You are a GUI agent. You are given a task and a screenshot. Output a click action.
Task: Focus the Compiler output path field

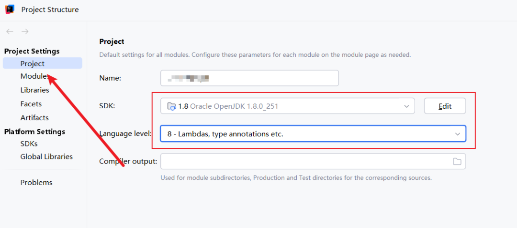pyautogui.click(x=304, y=162)
